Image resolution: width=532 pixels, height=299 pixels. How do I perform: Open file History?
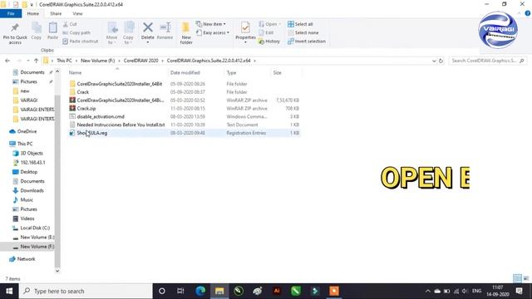[269, 41]
